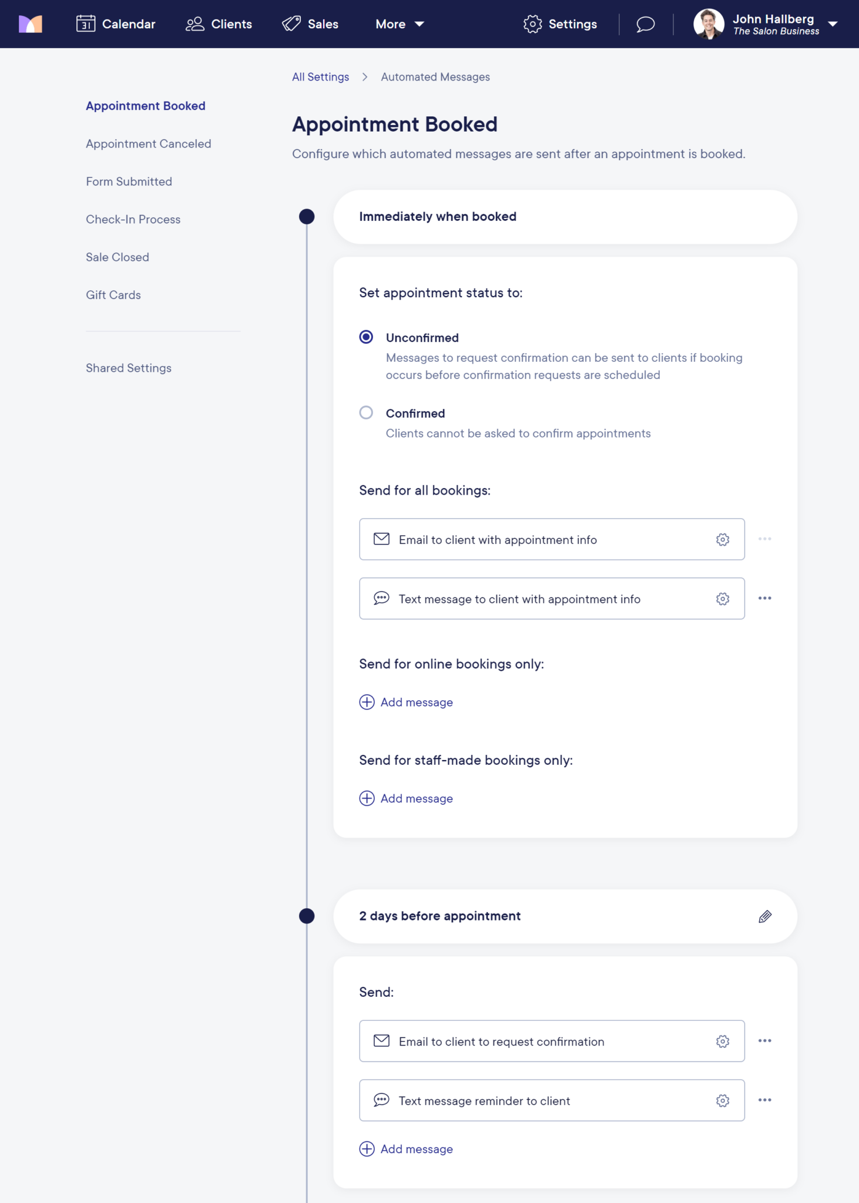Expand the More menu in the navbar

pyautogui.click(x=399, y=24)
